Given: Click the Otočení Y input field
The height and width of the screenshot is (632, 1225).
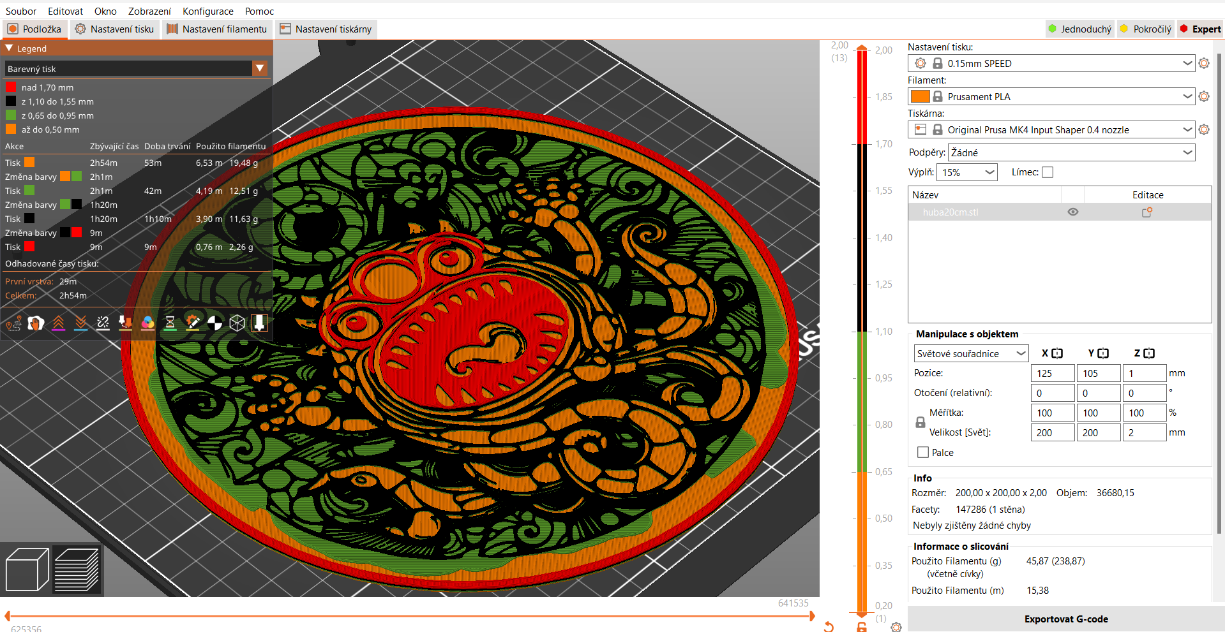Looking at the screenshot, I should point(1099,393).
